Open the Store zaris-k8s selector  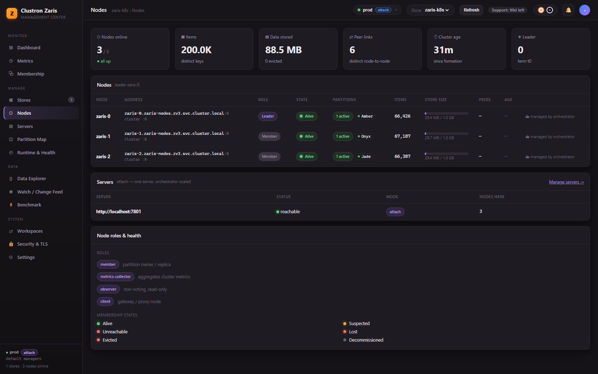click(430, 10)
